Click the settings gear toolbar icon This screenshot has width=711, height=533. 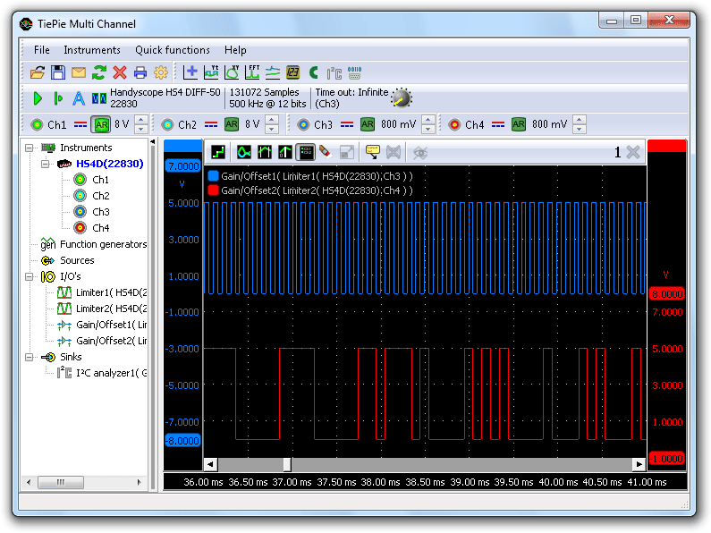161,72
